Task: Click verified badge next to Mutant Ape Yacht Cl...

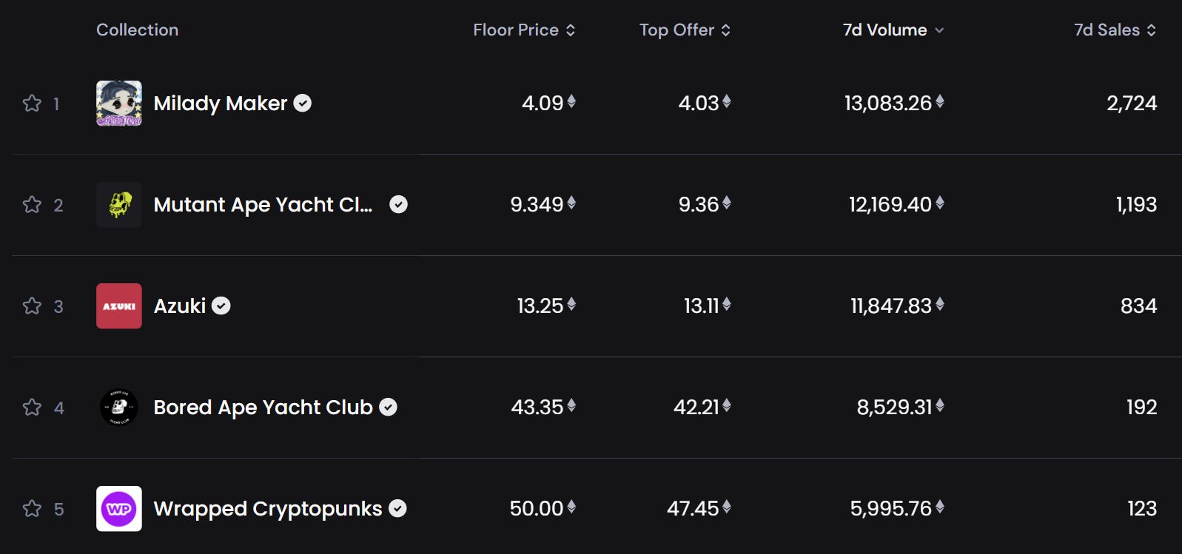Action: click(x=398, y=204)
